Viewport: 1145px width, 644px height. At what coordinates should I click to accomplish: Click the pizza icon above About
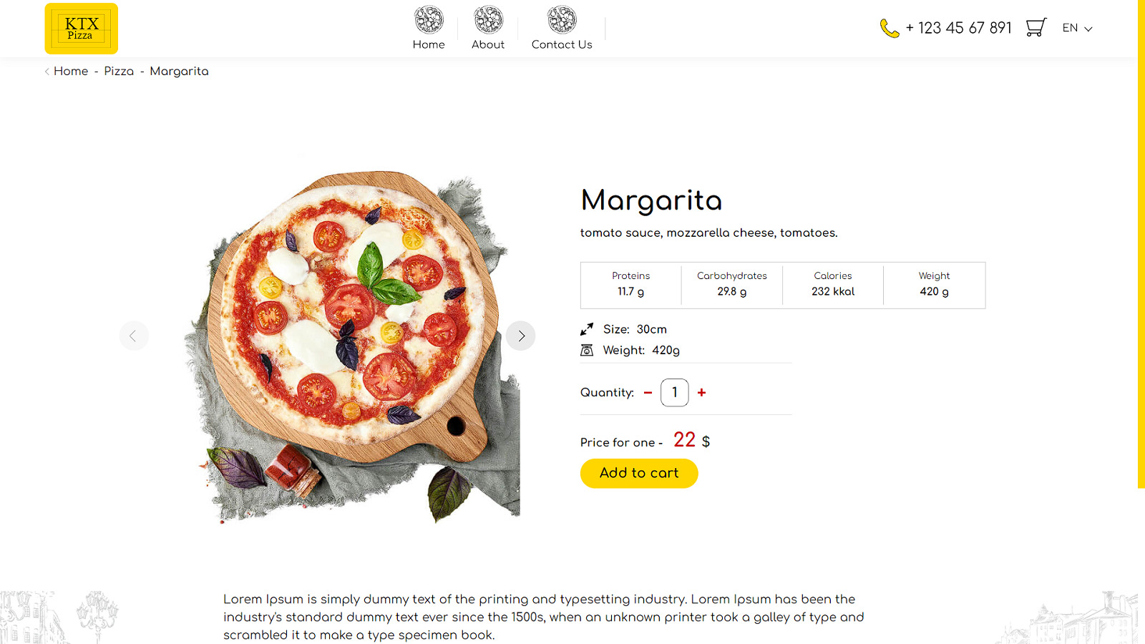tap(489, 19)
